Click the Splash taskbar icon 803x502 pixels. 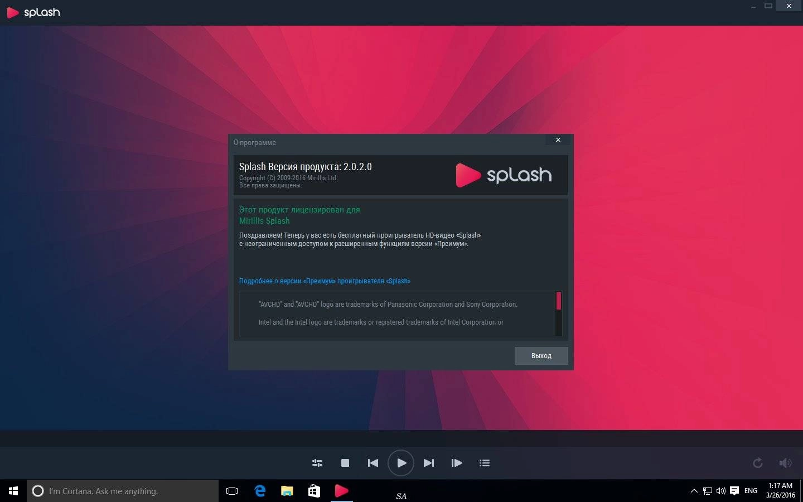point(341,491)
